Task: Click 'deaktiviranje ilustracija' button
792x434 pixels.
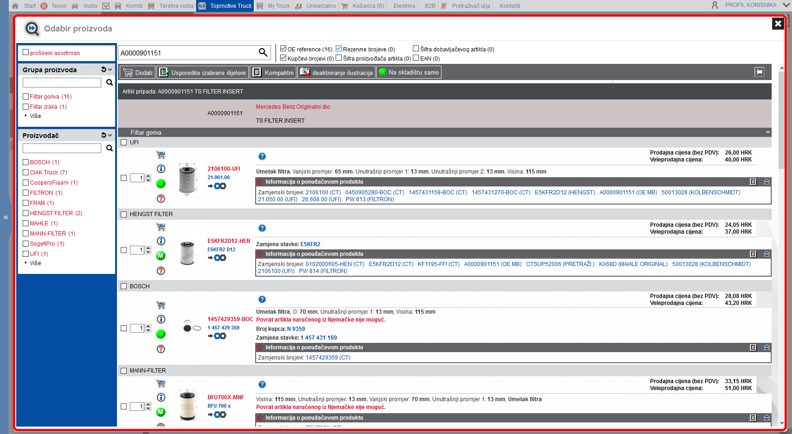Action: coord(337,73)
